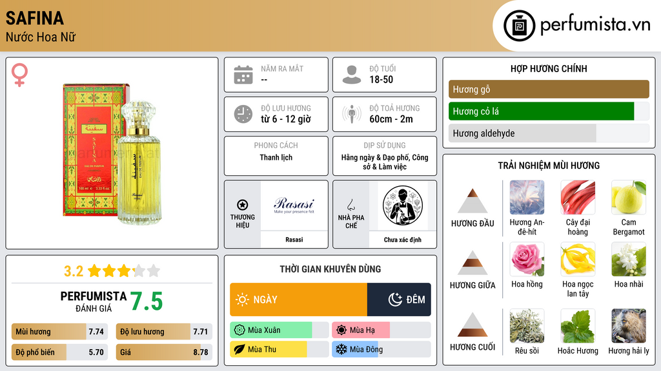661x371 pixels.
Task: Click the Cây đại hoàng note image
Action: (x=578, y=198)
